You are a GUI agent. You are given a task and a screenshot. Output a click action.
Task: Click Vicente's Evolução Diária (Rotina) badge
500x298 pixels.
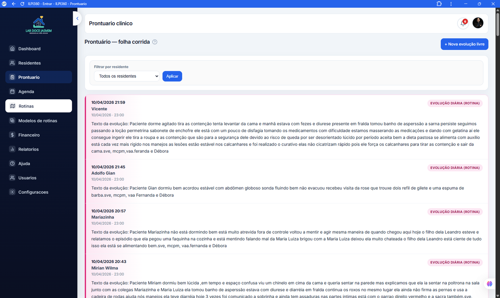(x=455, y=103)
